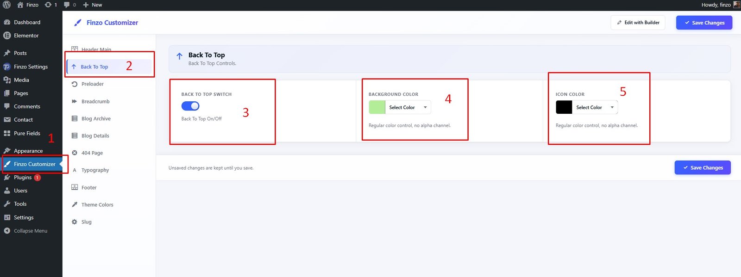Image resolution: width=741 pixels, height=277 pixels.
Task: Click the Slug gear icon
Action: pos(75,222)
